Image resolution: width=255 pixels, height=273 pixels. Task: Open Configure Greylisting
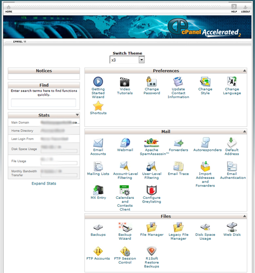click(x=151, y=194)
